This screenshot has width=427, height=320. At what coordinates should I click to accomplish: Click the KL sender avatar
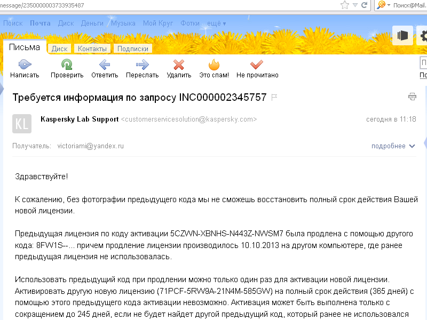pyautogui.click(x=22, y=124)
